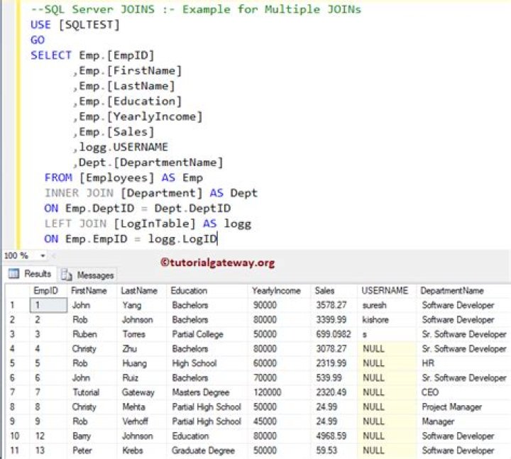Place cursor at end of logg.LogID line

(218, 239)
